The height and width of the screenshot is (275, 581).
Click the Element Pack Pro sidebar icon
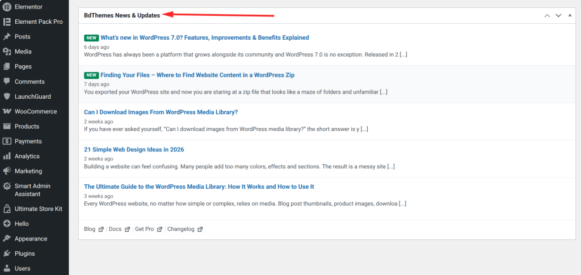pyautogui.click(x=6, y=22)
